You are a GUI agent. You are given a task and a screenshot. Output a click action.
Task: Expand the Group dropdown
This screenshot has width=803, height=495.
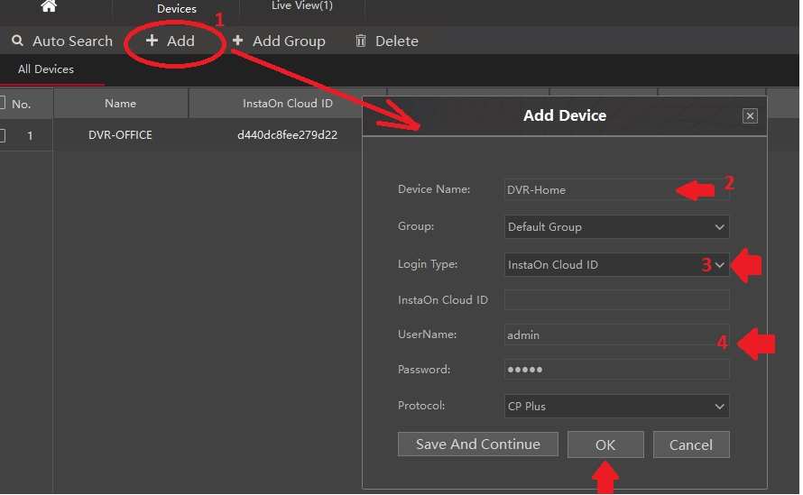tap(719, 227)
